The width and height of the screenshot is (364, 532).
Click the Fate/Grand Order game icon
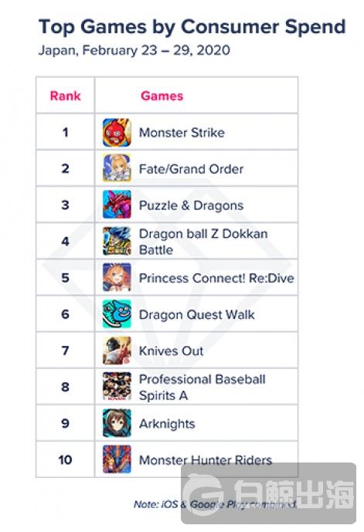click(117, 168)
